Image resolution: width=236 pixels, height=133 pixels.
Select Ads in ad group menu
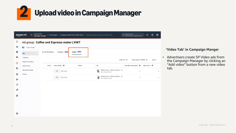pos(30,53)
